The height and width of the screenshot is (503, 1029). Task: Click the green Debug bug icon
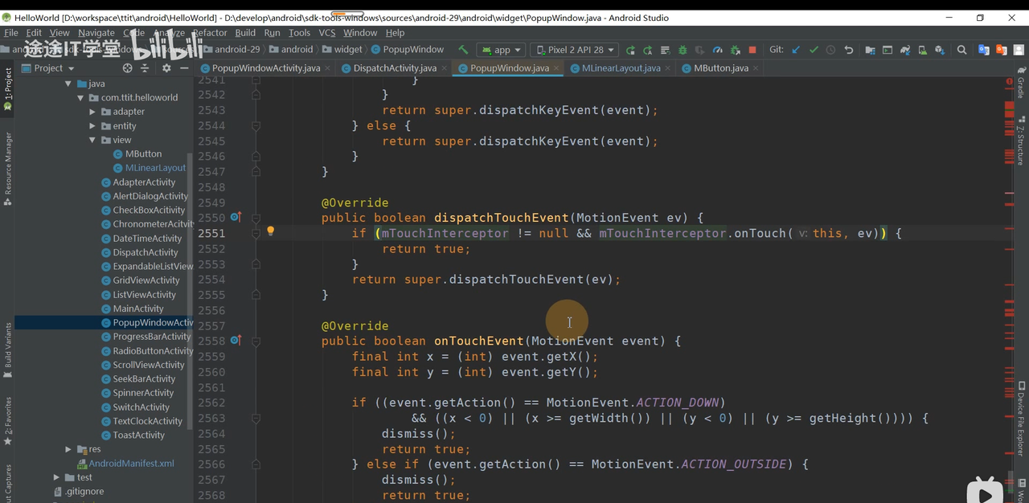click(x=683, y=50)
